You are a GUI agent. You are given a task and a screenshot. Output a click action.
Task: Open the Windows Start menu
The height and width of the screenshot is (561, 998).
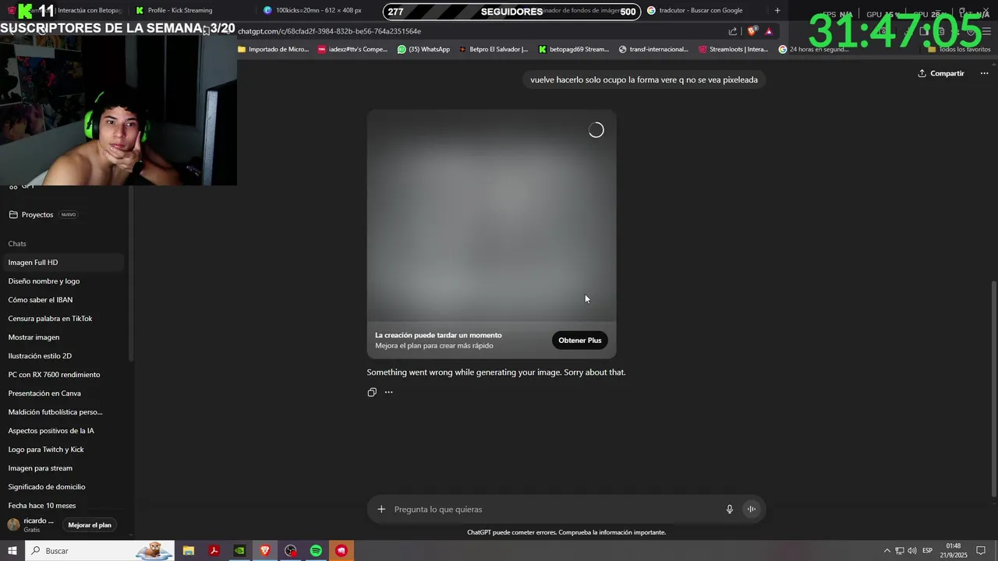point(12,551)
